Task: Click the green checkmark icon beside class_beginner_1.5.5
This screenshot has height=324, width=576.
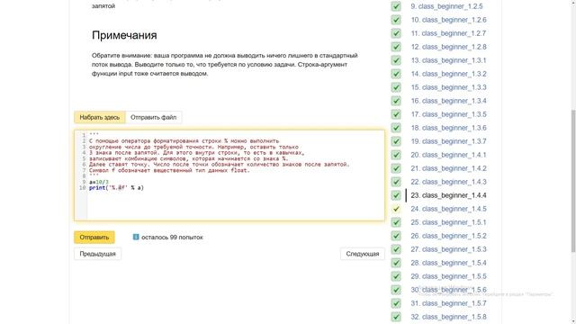Action: coord(396,276)
